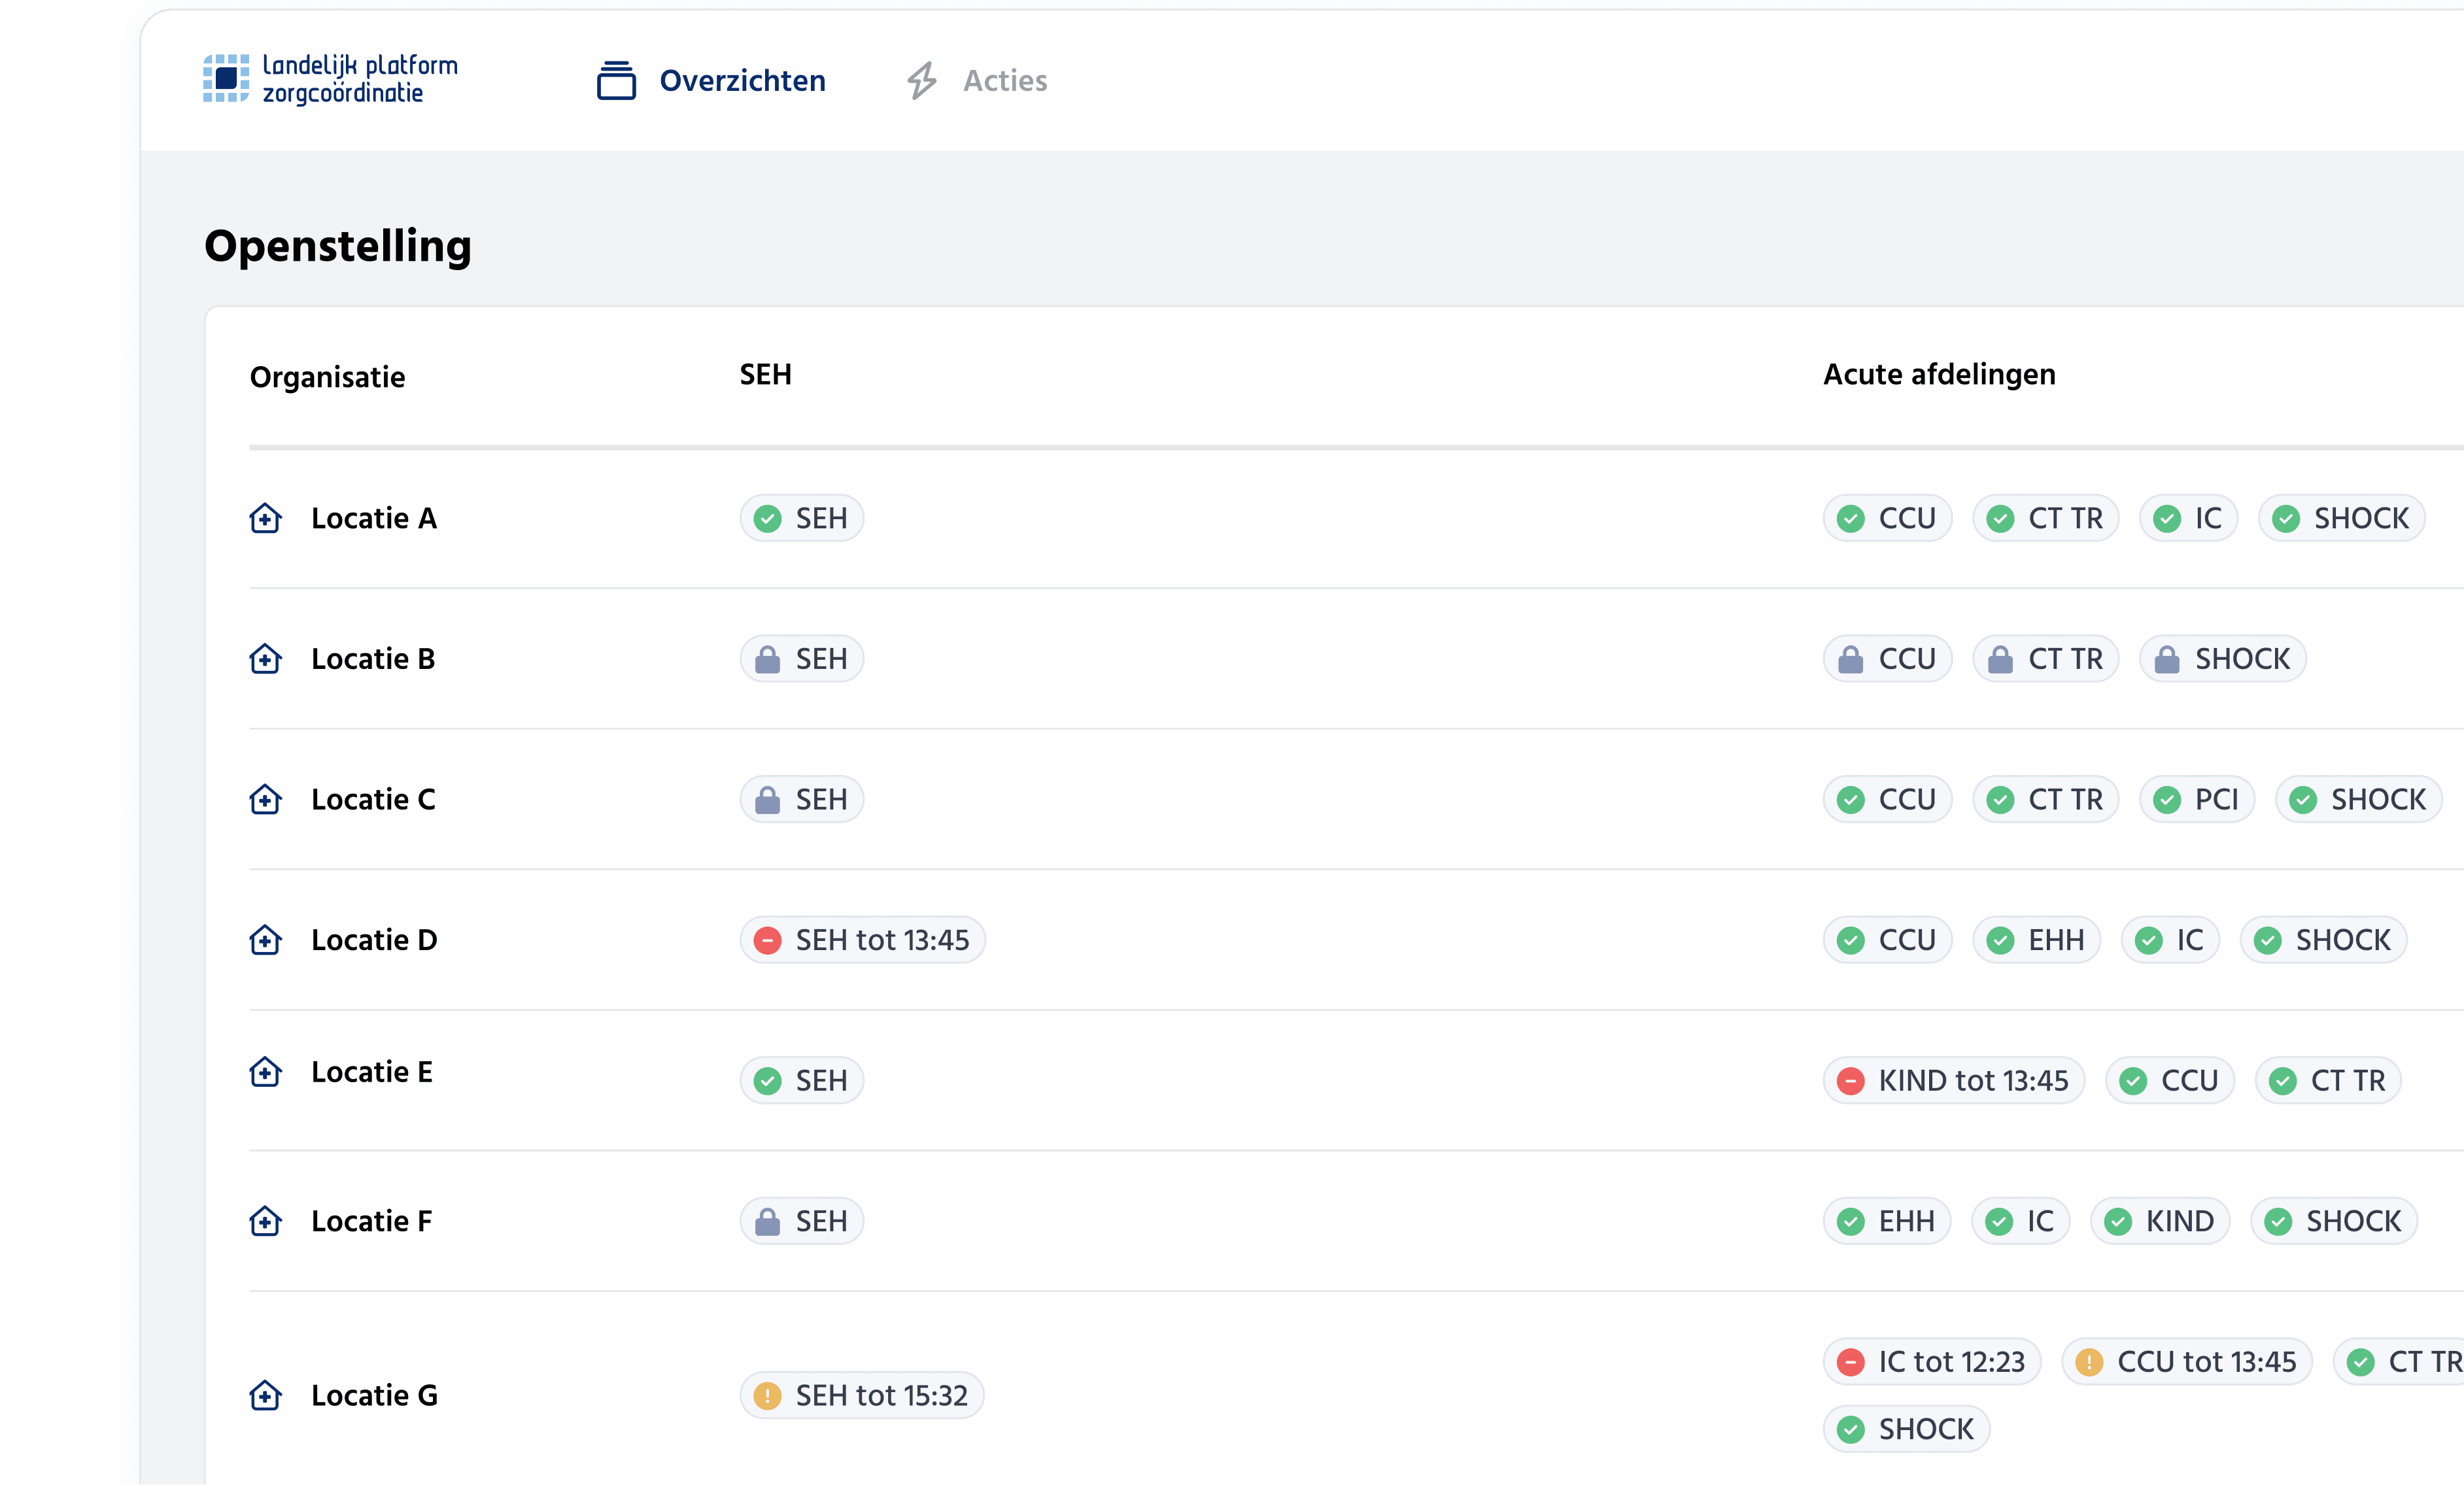The width and height of the screenshot is (2464, 1485).
Task: Click the lock icon on Locatie B SEH
Action: coord(767,659)
